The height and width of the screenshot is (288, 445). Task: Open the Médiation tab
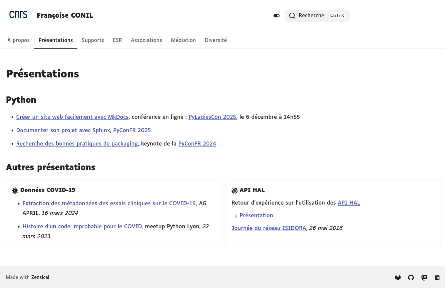pos(183,40)
